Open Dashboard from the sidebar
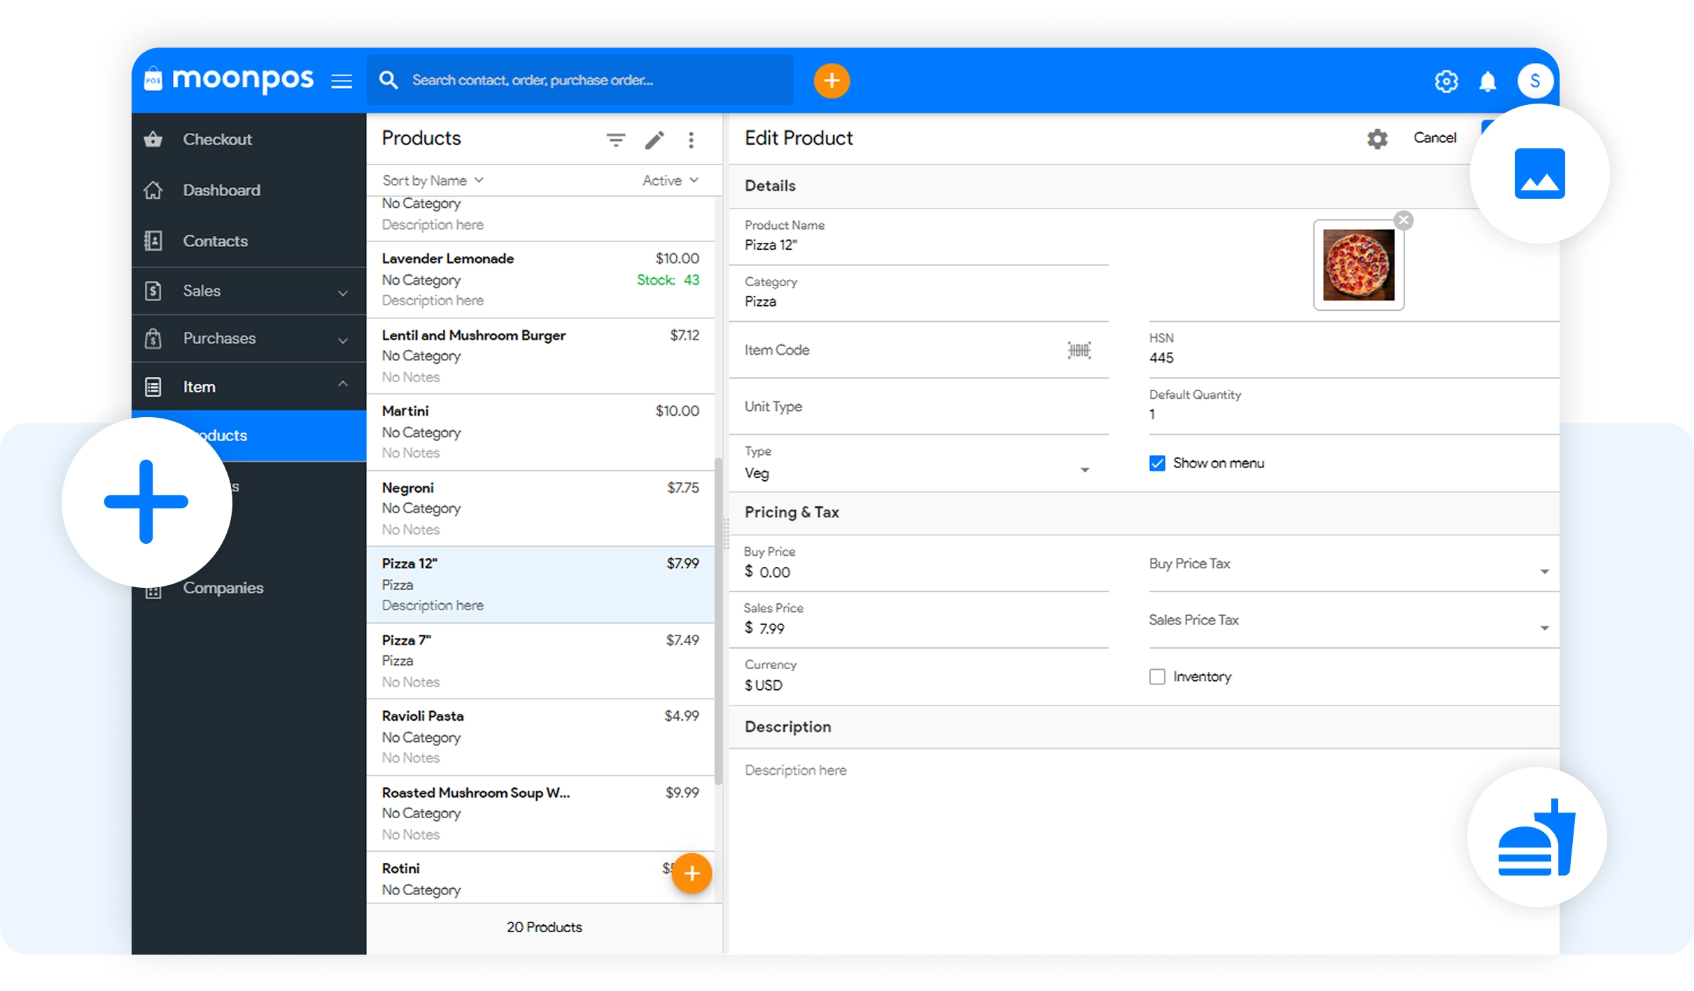Screen dimensions: 1694x991 (x=221, y=190)
